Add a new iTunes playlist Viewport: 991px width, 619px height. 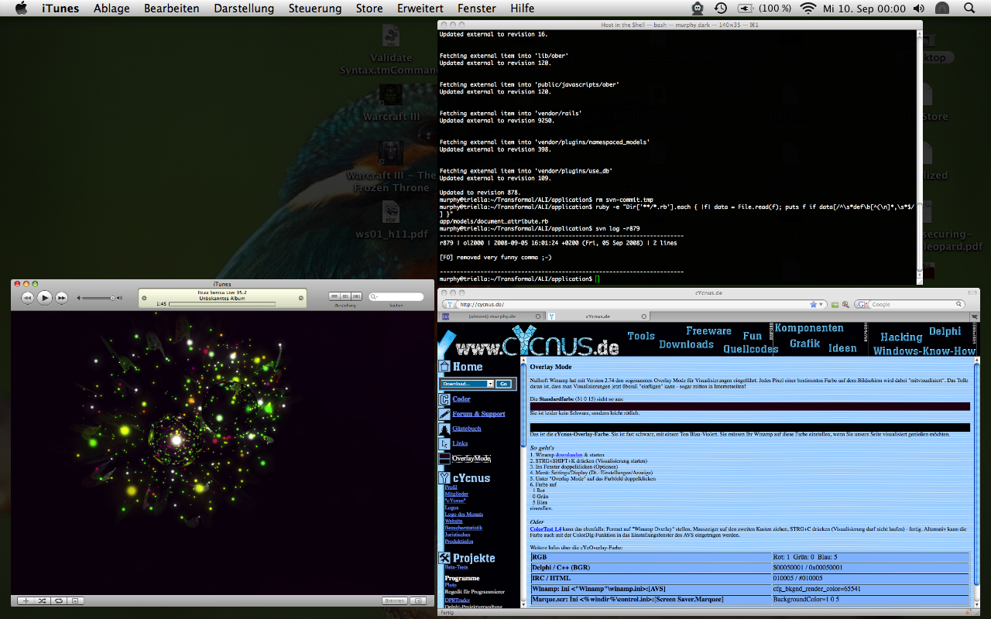click(25, 600)
